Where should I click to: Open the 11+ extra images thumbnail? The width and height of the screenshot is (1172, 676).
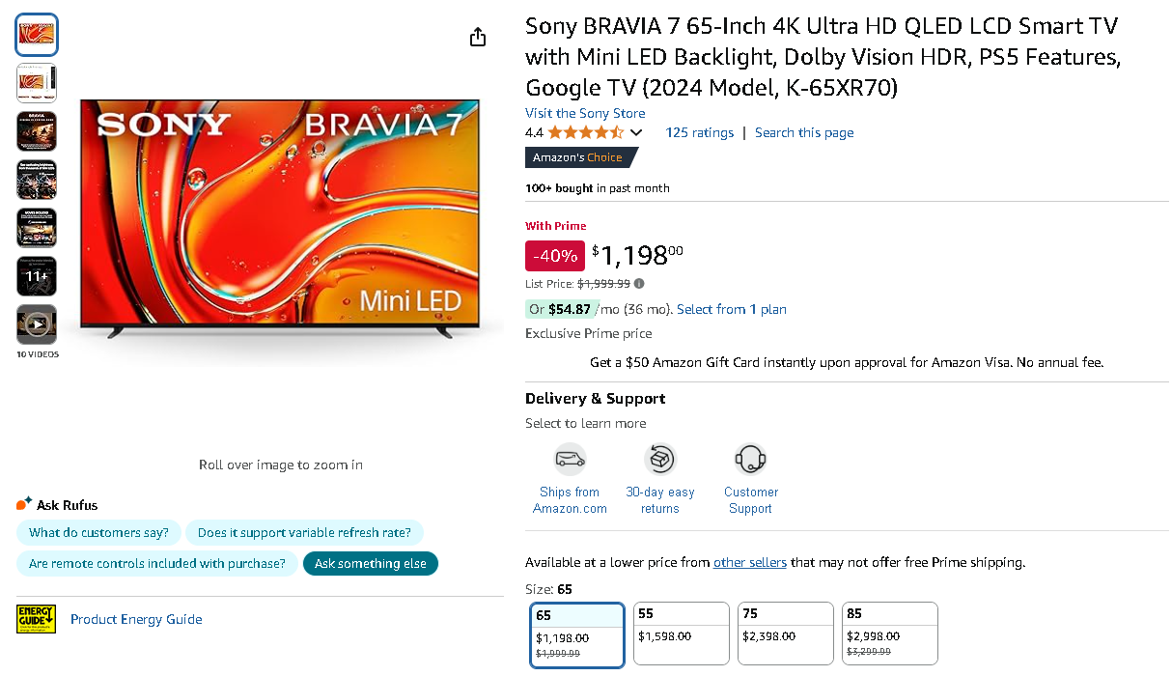36,275
